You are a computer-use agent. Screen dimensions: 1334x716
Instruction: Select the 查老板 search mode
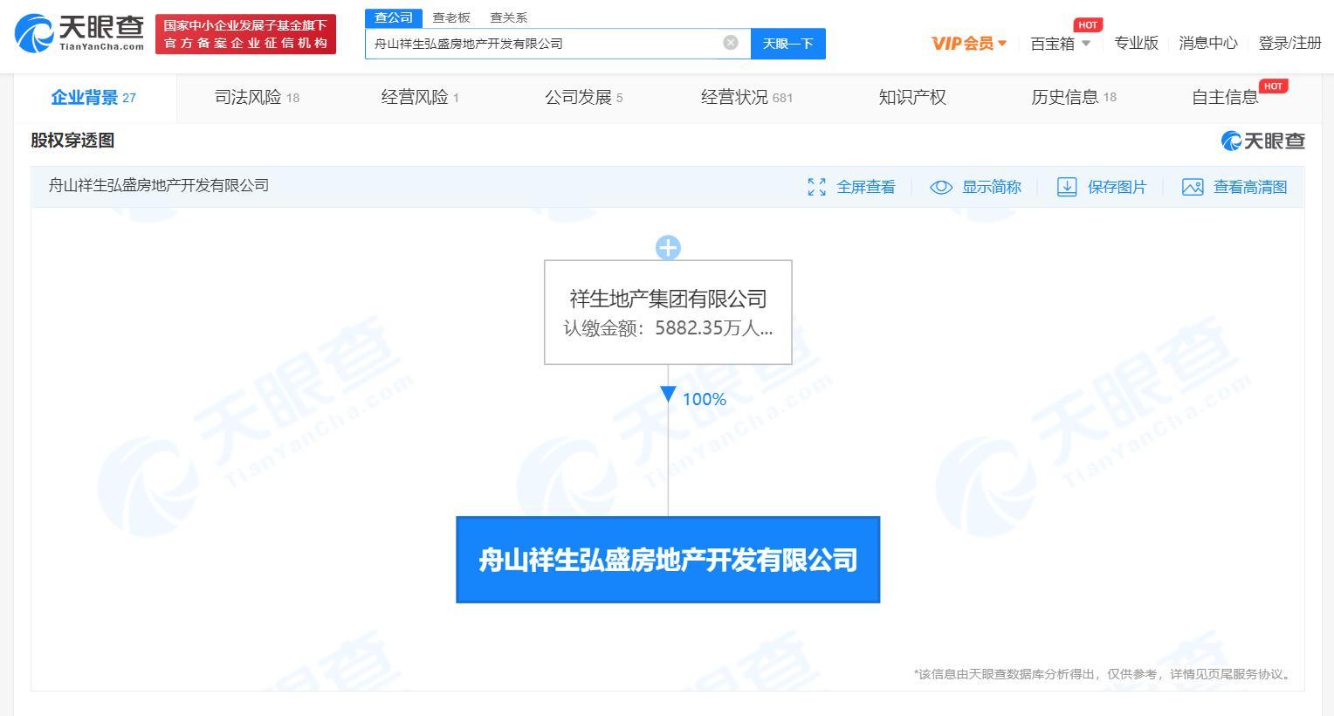point(451,17)
